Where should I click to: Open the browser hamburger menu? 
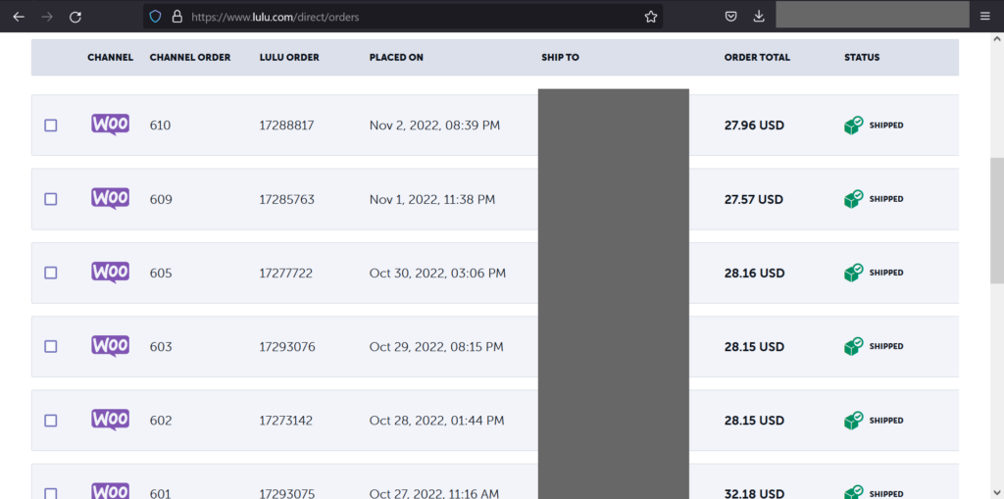(x=984, y=17)
